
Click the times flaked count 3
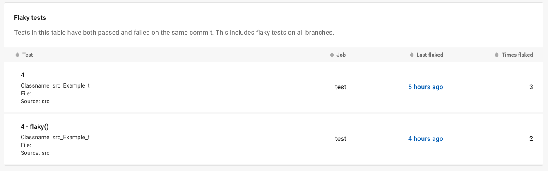point(531,87)
